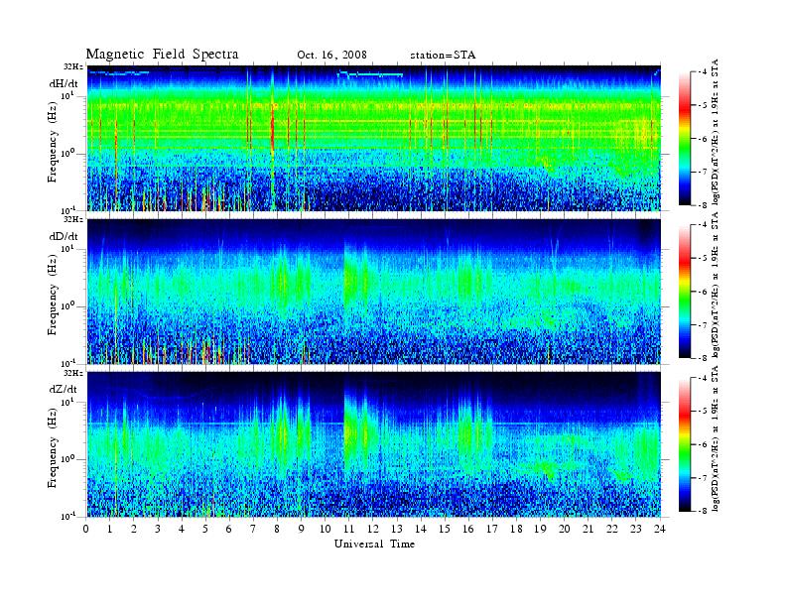Viewport: 786px width, 607px height.
Task: Click hour "8" on the time axis
Action: point(277,529)
